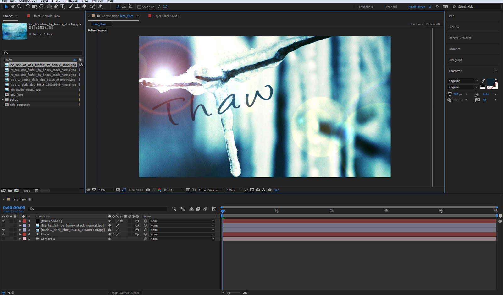Select the Zoom magnifier tool
The height and width of the screenshot is (295, 503).
[x=19, y=6]
